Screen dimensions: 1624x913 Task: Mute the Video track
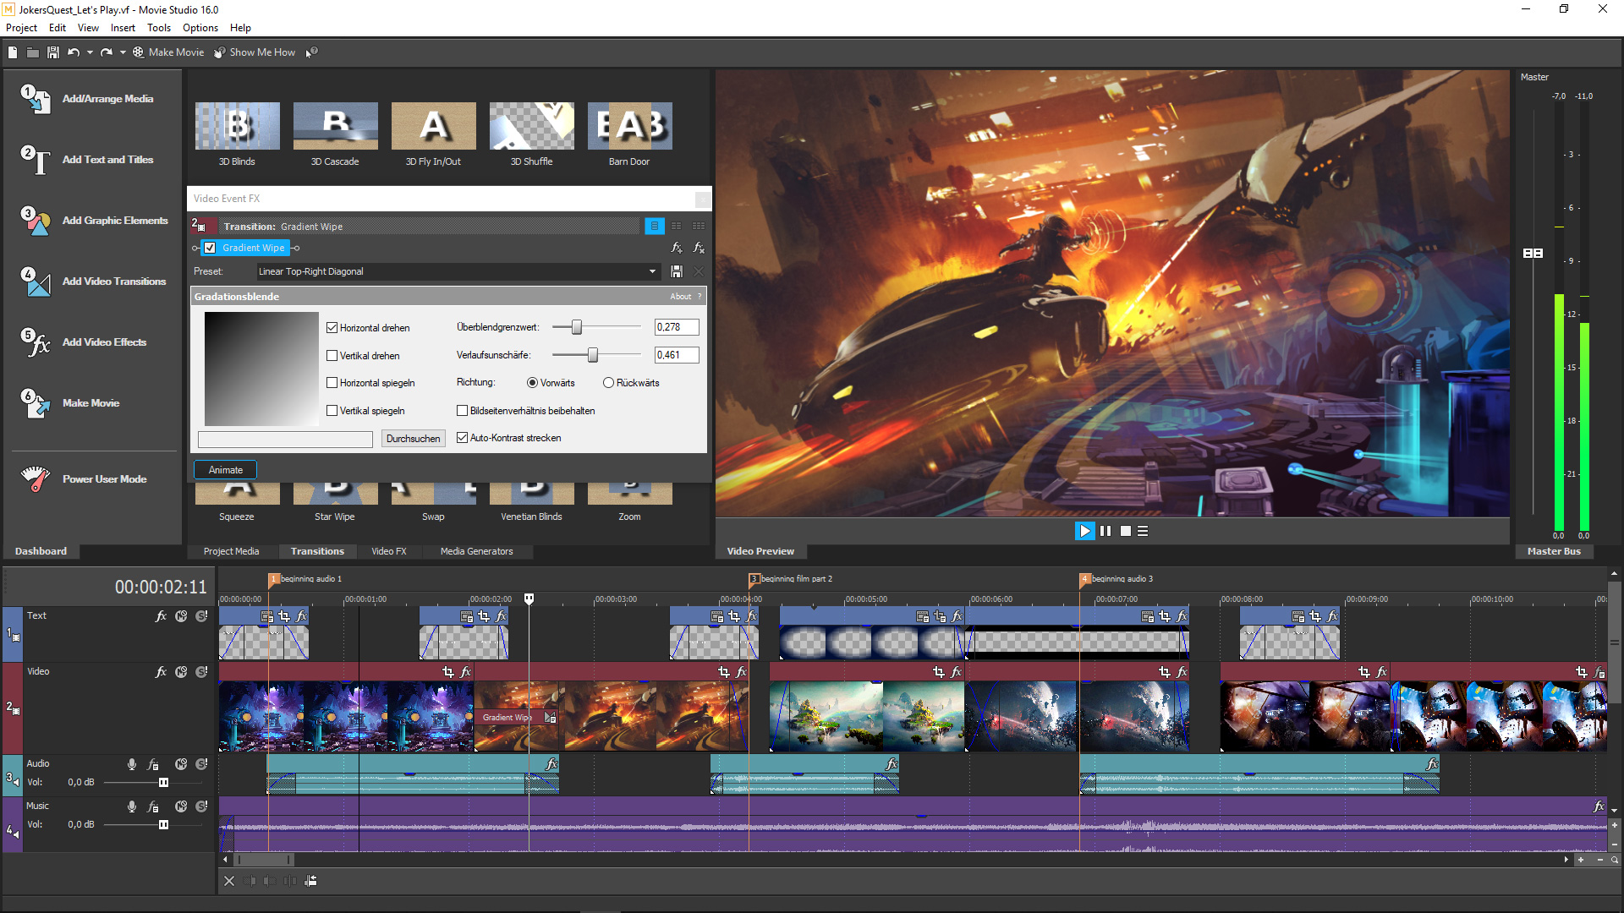click(x=181, y=672)
